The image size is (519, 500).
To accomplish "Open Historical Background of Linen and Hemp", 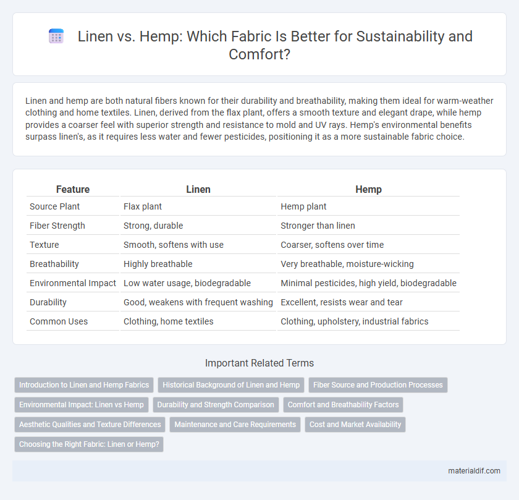I will click(231, 385).
